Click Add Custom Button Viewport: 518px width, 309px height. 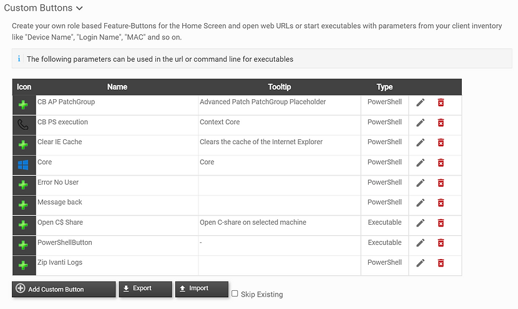click(64, 289)
